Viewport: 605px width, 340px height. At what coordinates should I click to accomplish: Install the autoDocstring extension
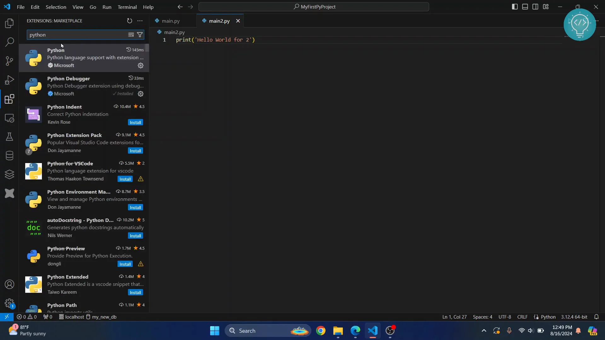135,236
